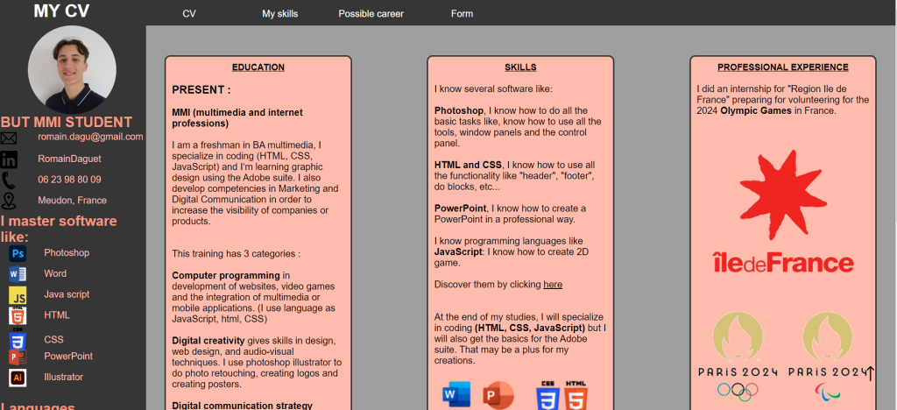Click the Meudon, France location text

pos(72,200)
